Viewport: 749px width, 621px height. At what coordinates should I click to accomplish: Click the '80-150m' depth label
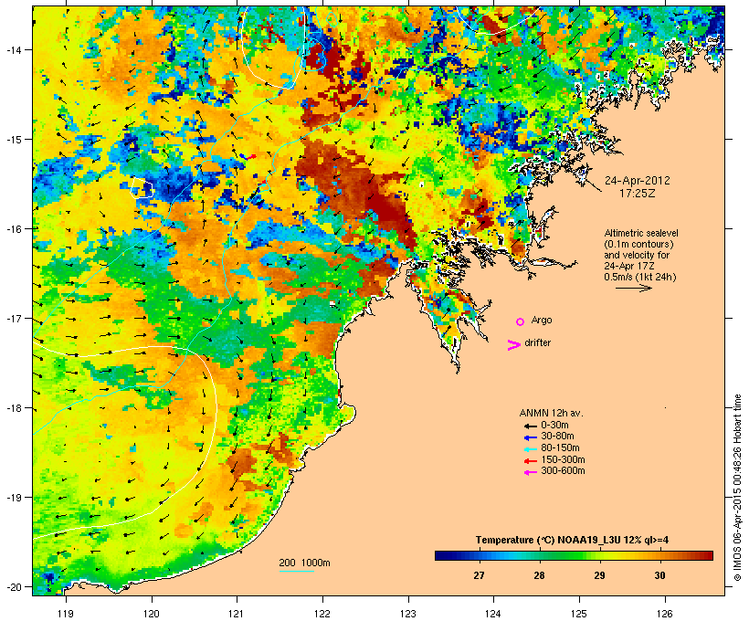[560, 448]
